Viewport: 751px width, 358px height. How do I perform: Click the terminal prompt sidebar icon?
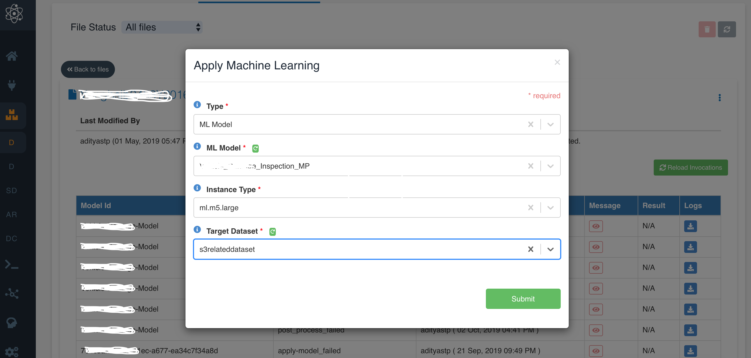[12, 265]
